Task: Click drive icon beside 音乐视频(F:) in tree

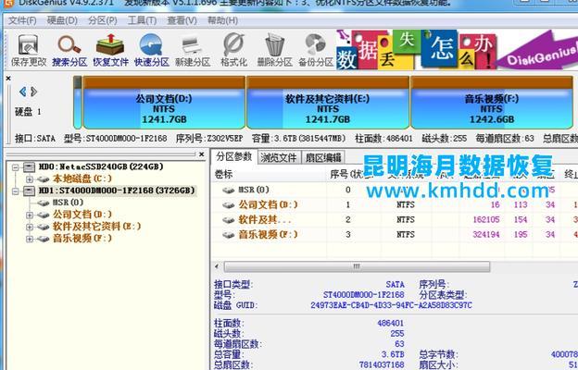Action: (x=44, y=239)
